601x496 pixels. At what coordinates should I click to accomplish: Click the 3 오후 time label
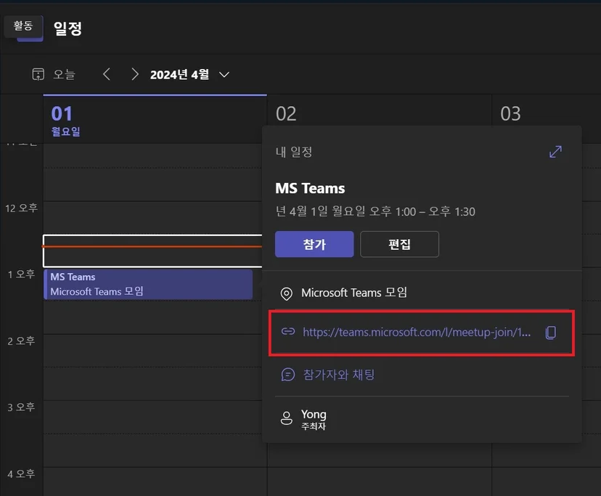[22, 407]
